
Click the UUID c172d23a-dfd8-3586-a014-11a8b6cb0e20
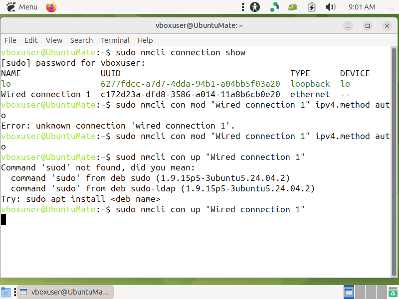pos(191,94)
